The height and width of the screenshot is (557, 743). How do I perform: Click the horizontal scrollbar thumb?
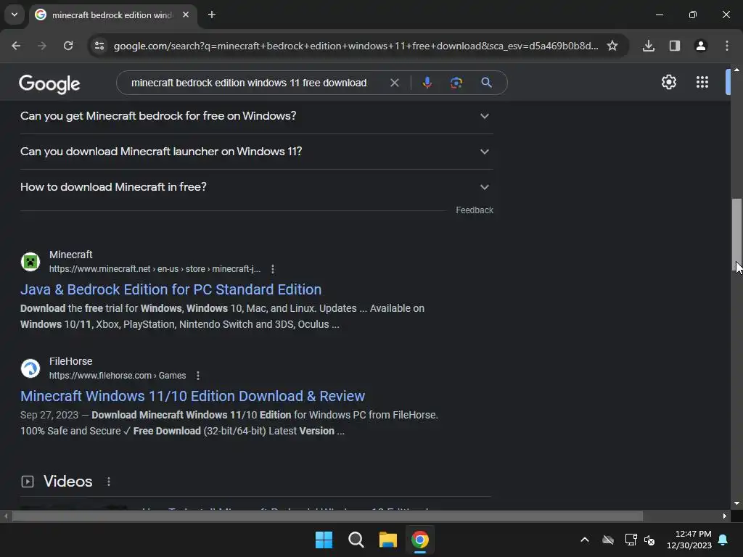[x=327, y=516]
